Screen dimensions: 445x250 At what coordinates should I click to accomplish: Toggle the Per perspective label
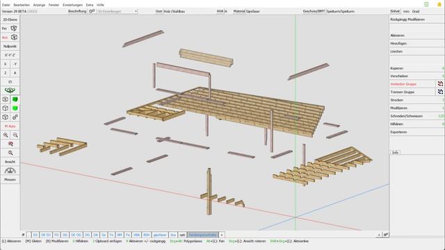coord(4,28)
